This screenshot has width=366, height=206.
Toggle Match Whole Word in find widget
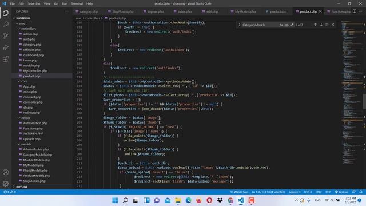(287, 25)
